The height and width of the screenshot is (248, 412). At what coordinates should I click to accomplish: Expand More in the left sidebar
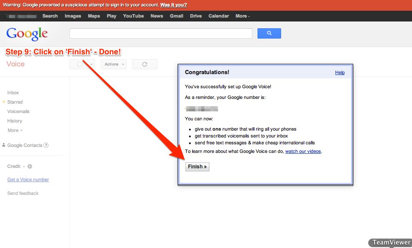point(15,130)
